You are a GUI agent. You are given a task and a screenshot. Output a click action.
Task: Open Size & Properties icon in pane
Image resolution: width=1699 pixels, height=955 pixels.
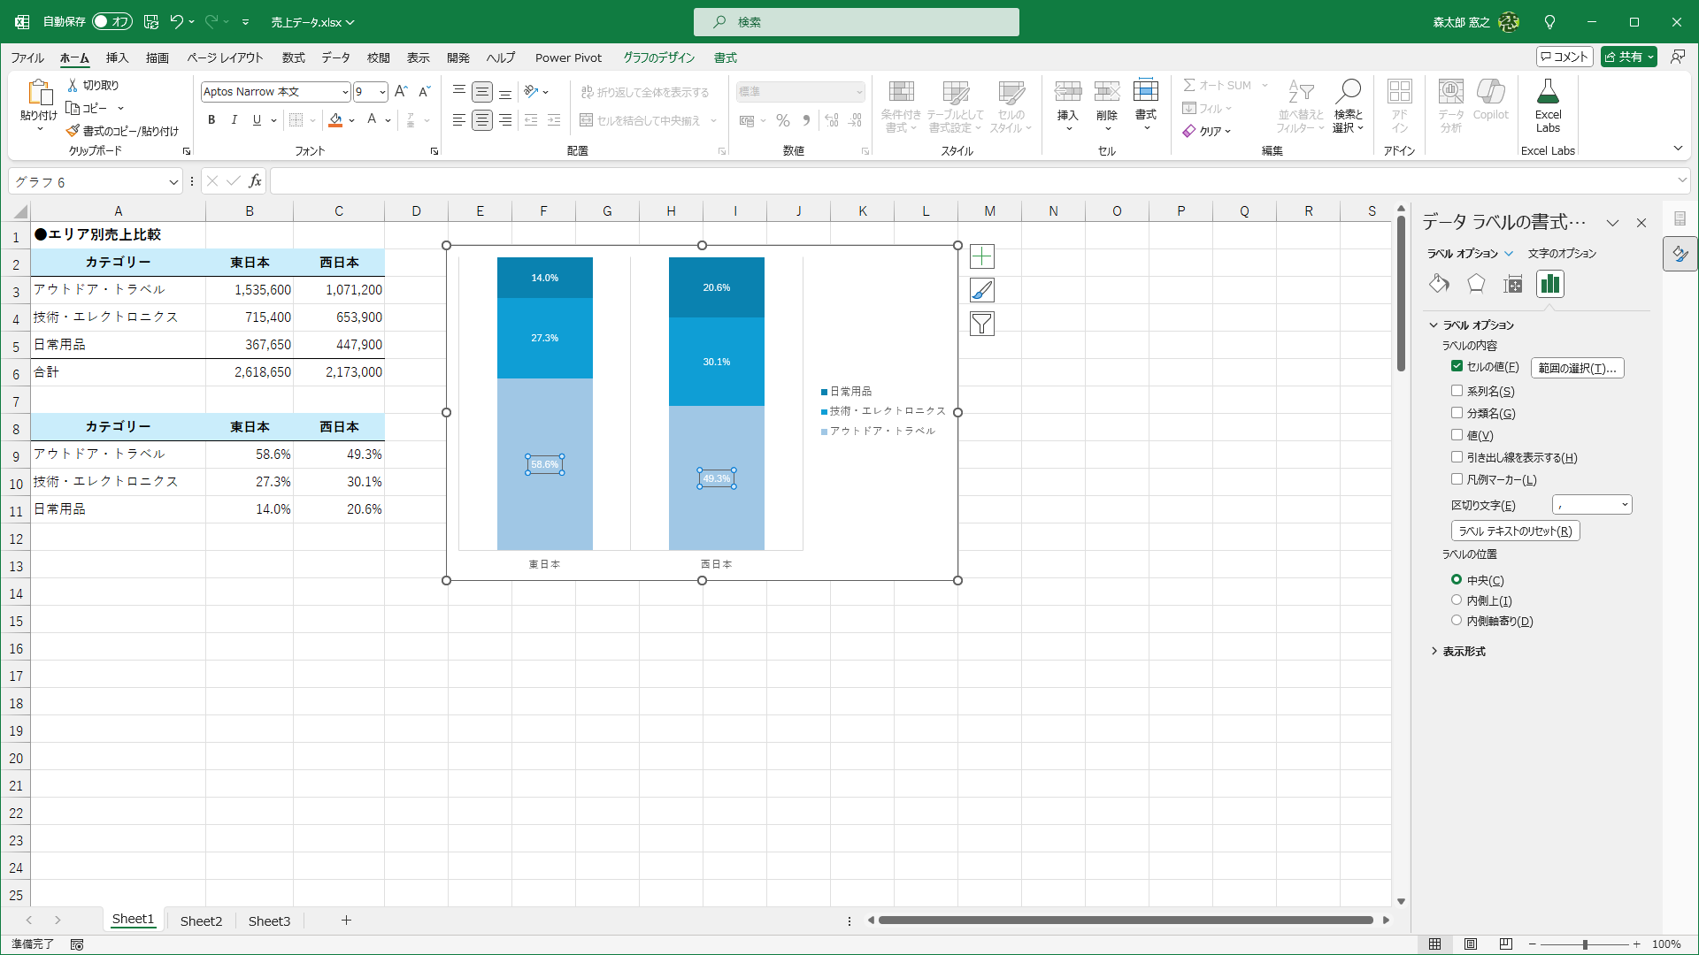[x=1513, y=284]
